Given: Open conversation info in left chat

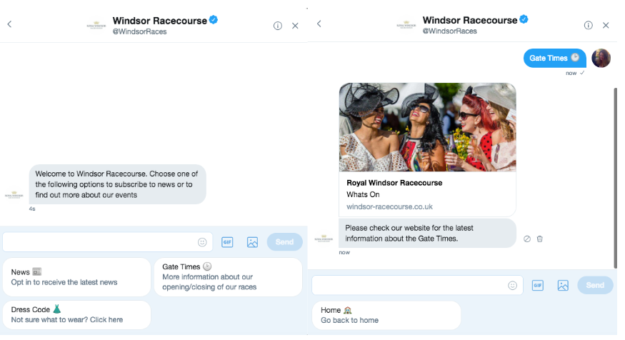Looking at the screenshot, I should coord(278,26).
